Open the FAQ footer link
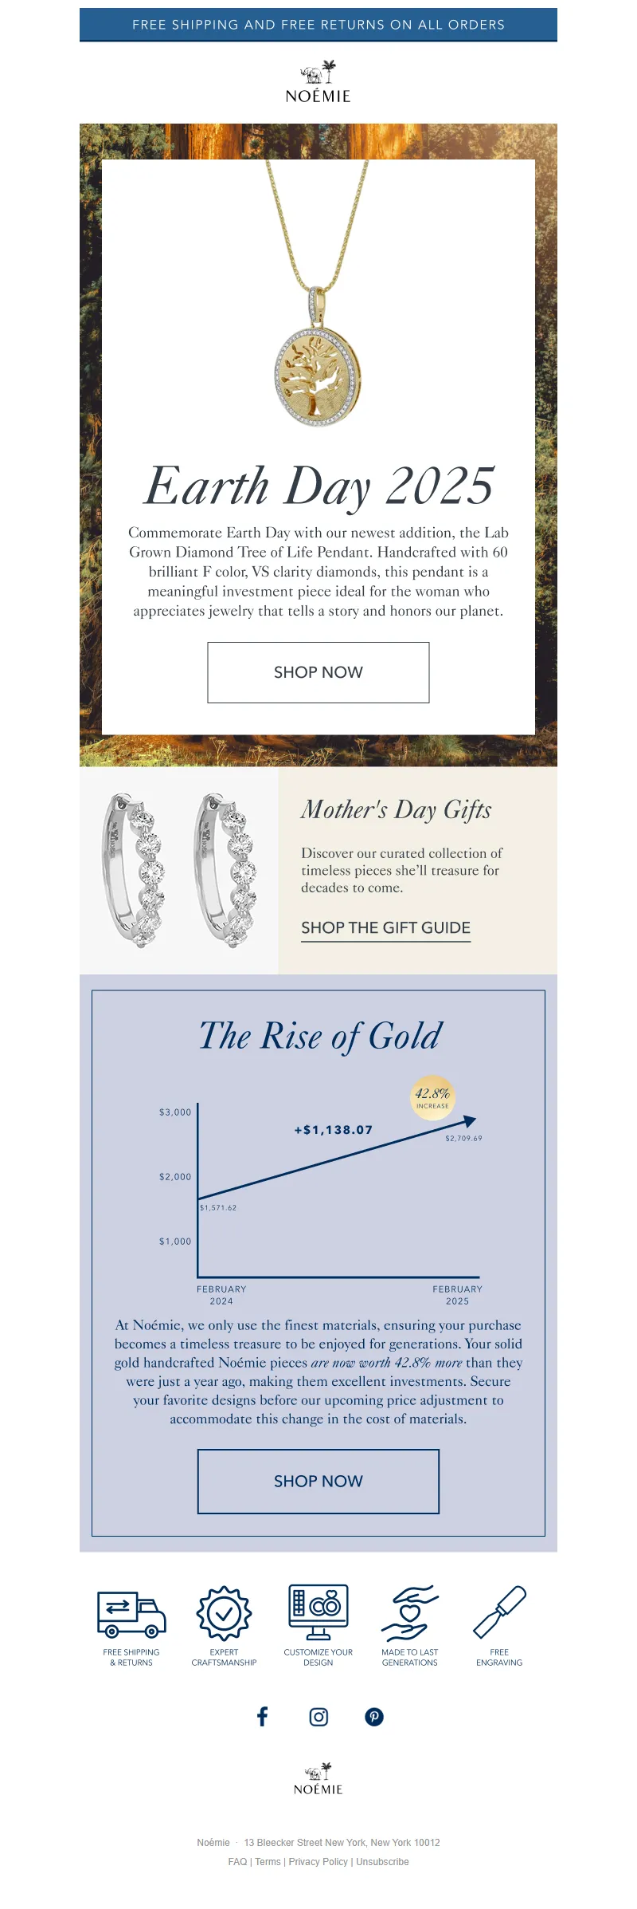637x1909 pixels. [237, 1862]
